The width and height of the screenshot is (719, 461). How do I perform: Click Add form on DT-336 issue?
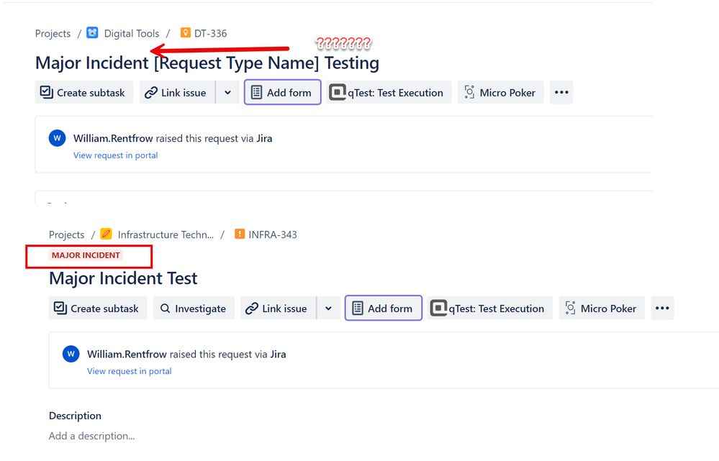pos(282,93)
